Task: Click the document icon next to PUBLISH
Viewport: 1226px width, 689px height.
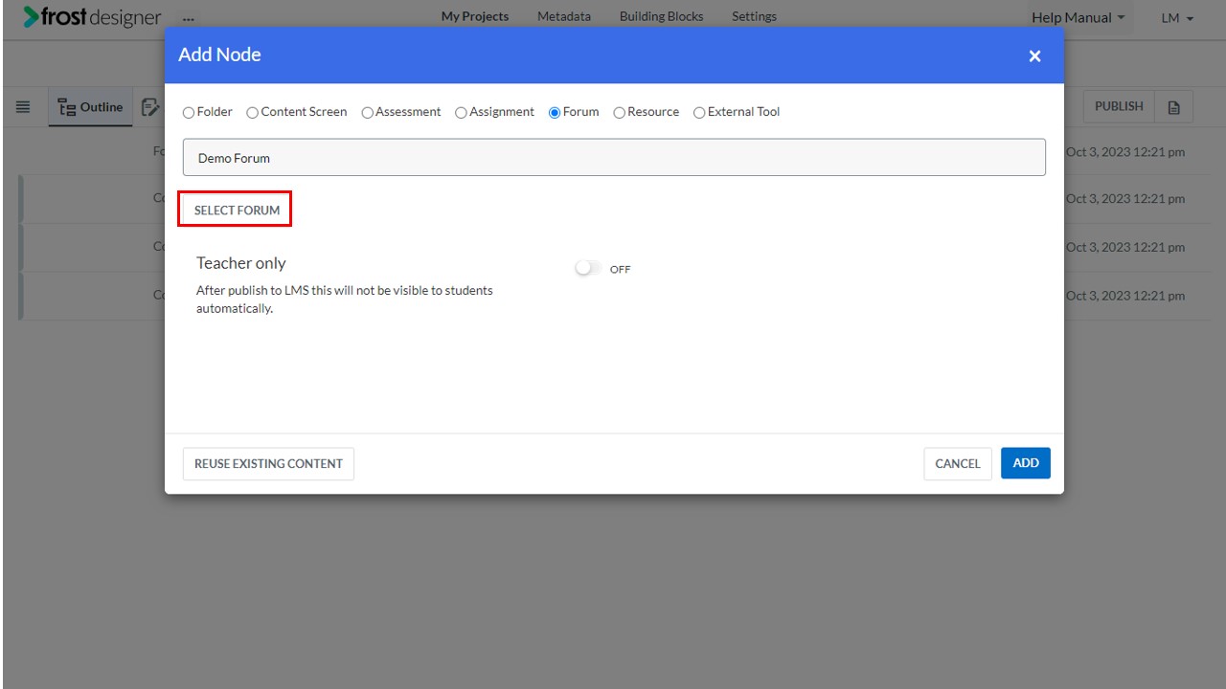Action: (1173, 107)
